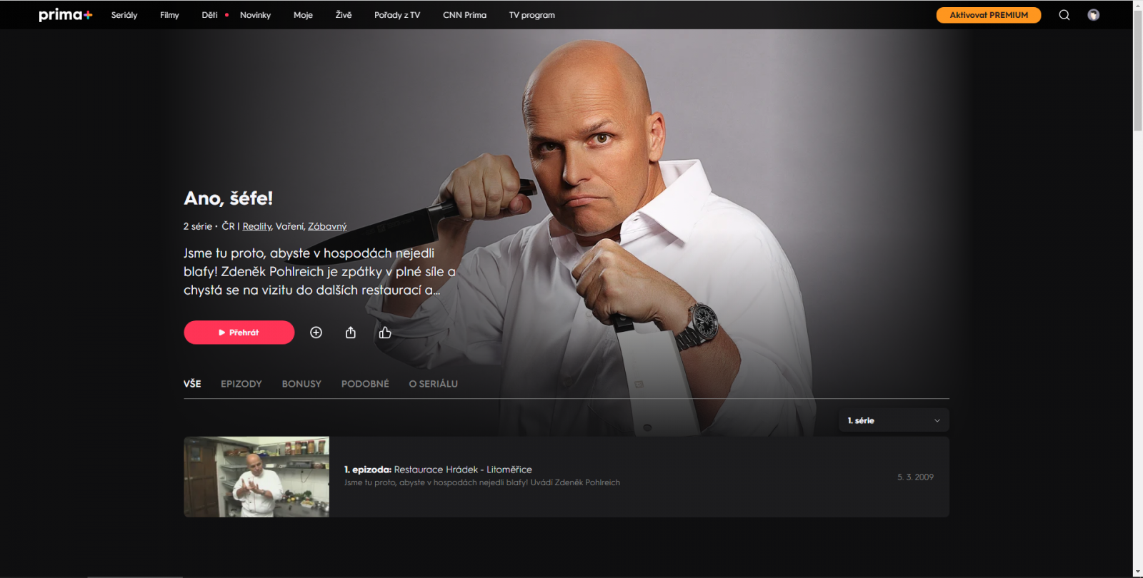The image size is (1143, 578).
Task: Open the episode 1 thumbnail
Action: (256, 477)
